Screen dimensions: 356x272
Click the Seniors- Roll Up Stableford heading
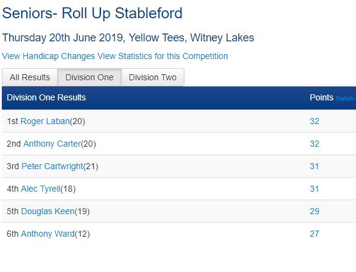92,13
